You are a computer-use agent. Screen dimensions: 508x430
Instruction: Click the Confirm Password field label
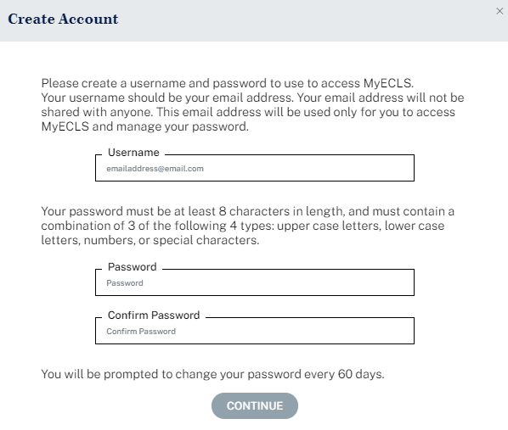(154, 316)
